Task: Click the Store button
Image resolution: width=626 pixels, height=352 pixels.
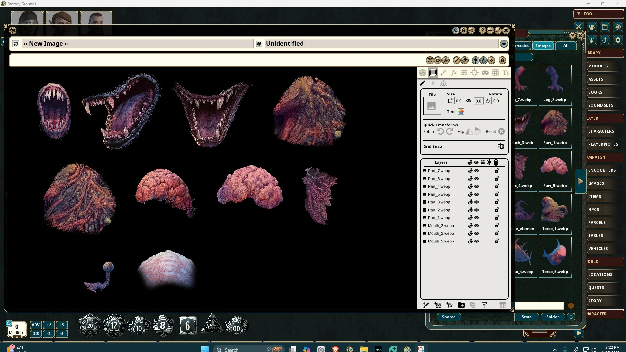Action: (x=526, y=317)
